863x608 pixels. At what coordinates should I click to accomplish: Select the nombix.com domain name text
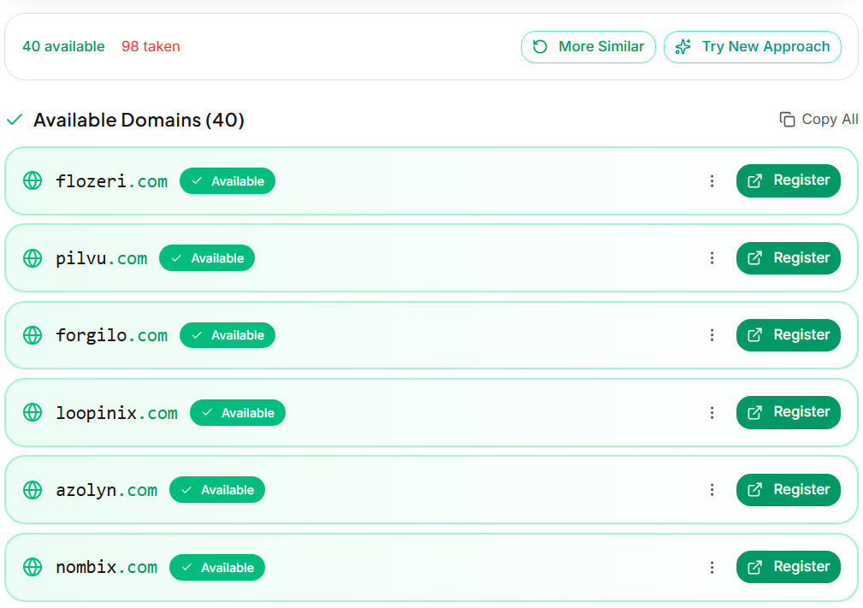(107, 567)
